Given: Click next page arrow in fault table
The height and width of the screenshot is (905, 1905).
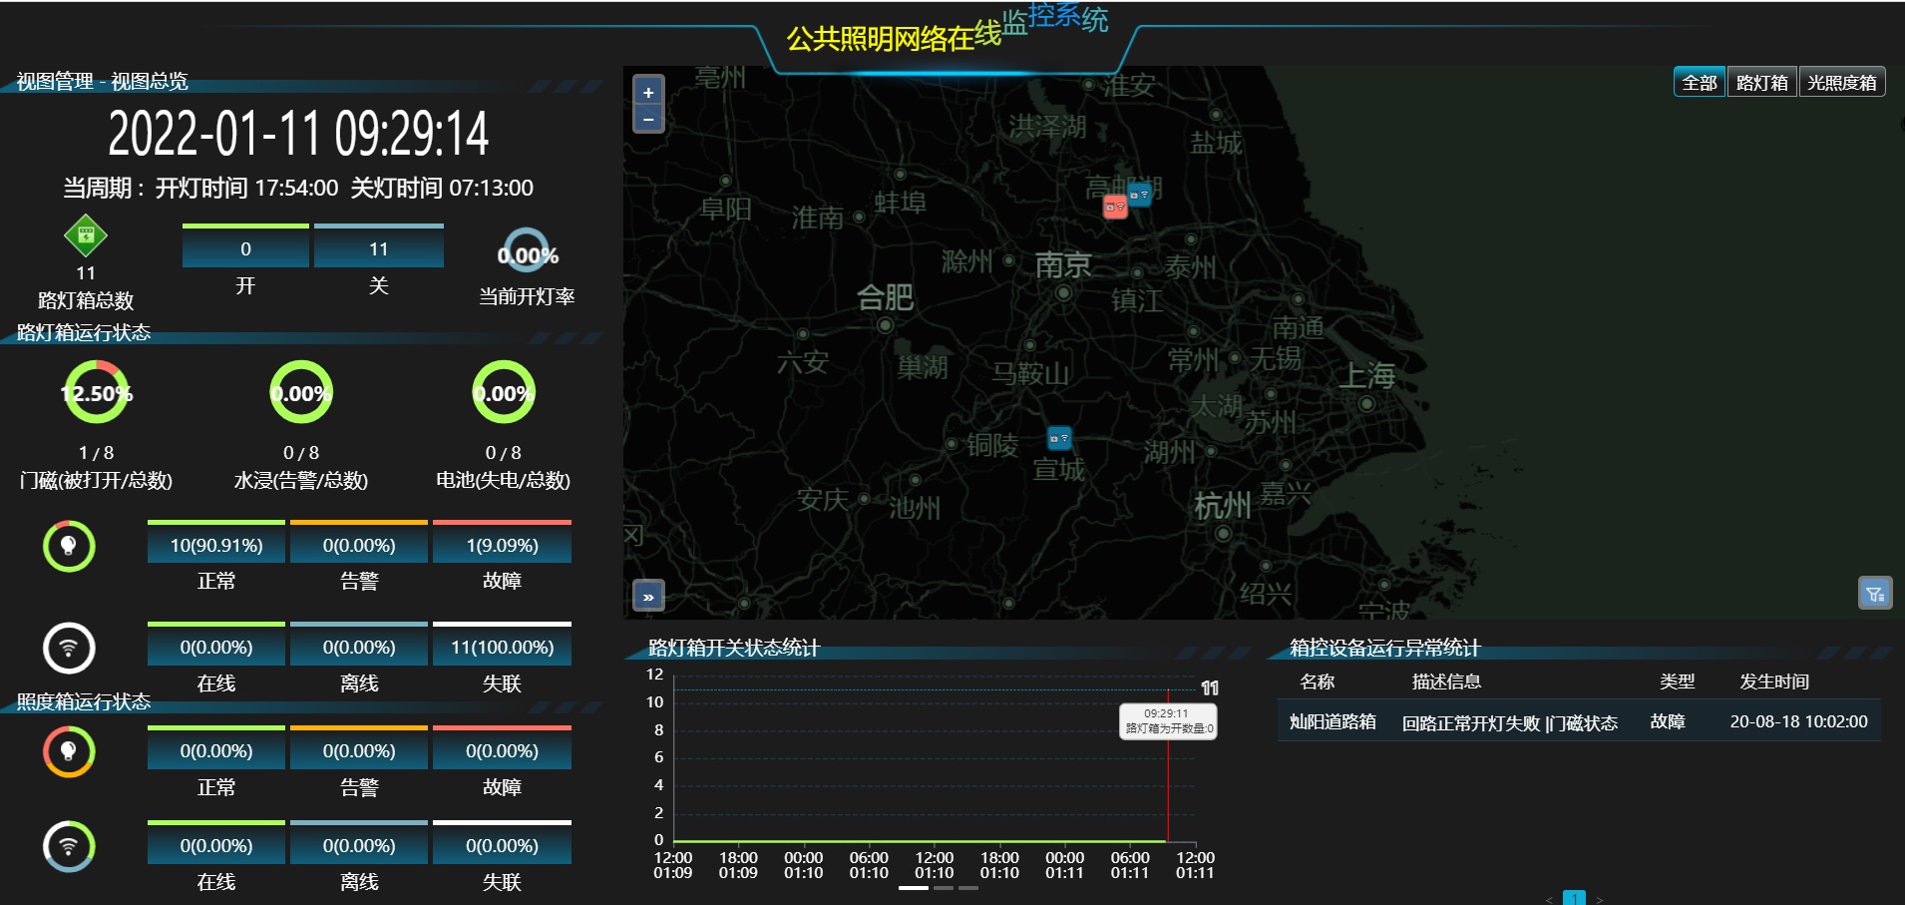Looking at the screenshot, I should [x=1599, y=899].
